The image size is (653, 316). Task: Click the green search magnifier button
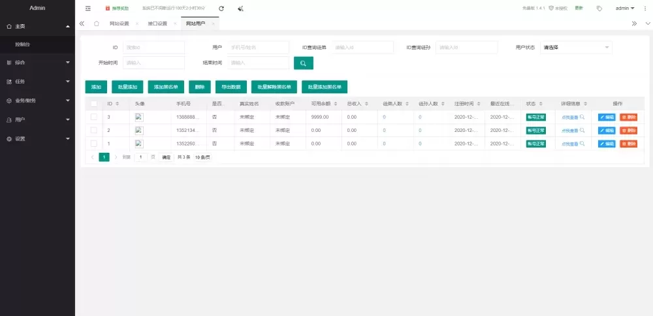(303, 63)
